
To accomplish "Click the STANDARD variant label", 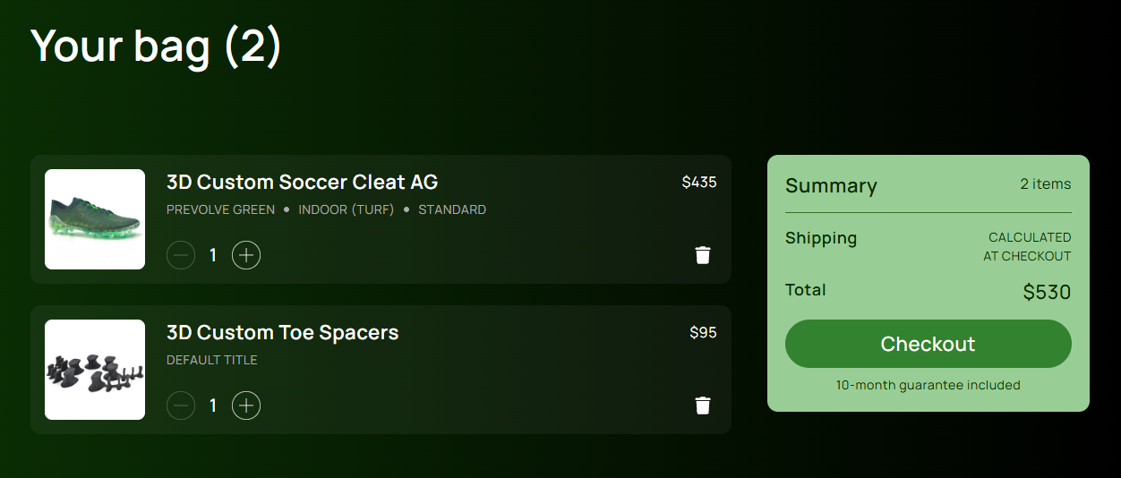I will 452,209.
